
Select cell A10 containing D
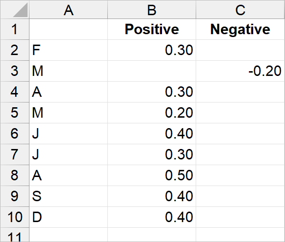(68, 217)
